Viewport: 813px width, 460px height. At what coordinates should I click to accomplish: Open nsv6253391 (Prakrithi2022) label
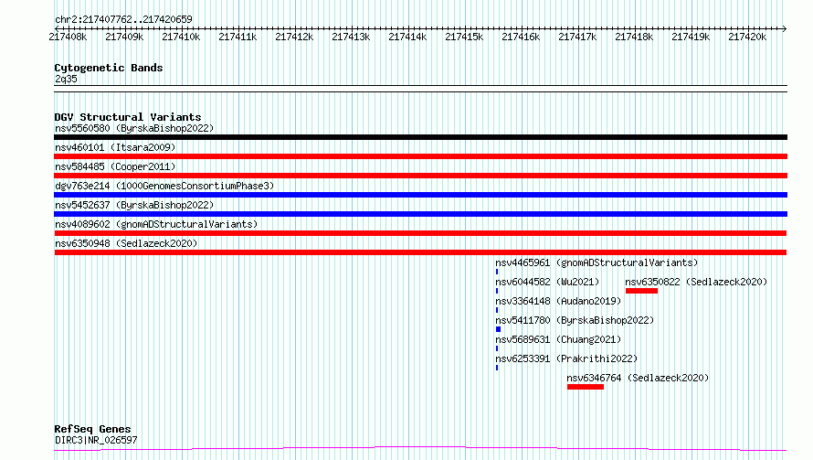(x=566, y=358)
